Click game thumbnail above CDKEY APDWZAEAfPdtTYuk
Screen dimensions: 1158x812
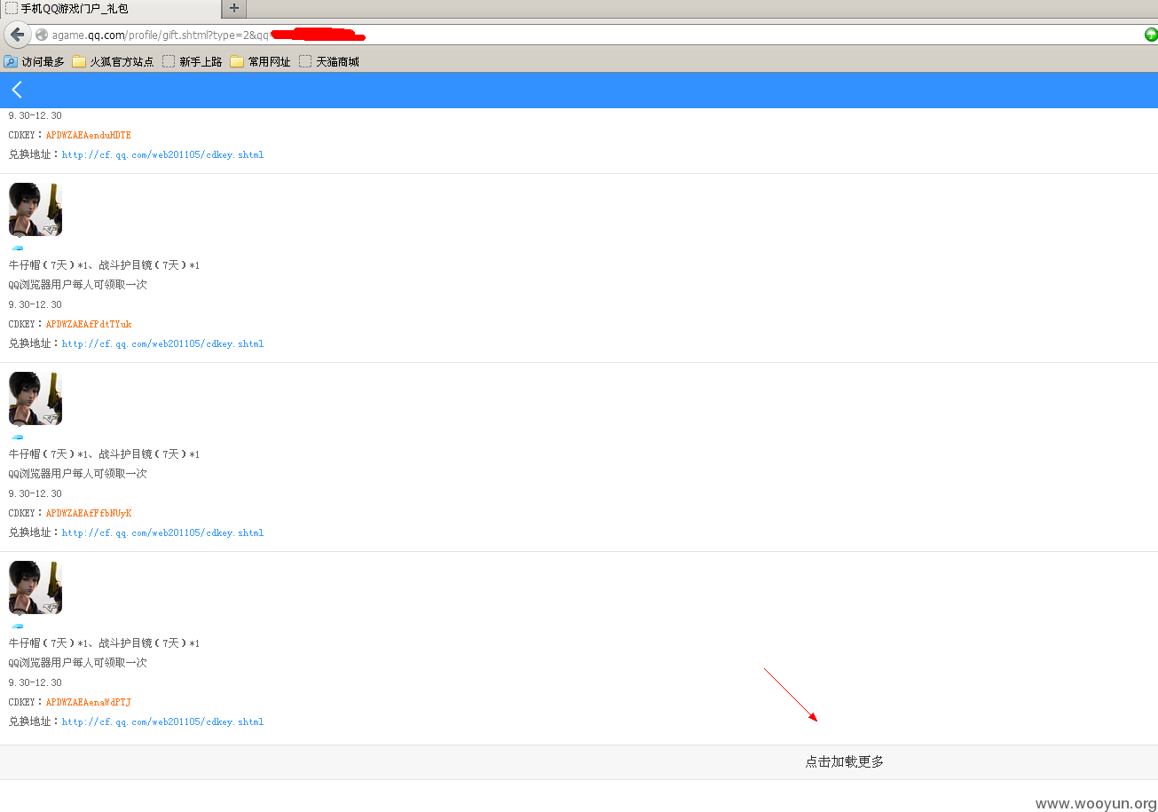35,209
